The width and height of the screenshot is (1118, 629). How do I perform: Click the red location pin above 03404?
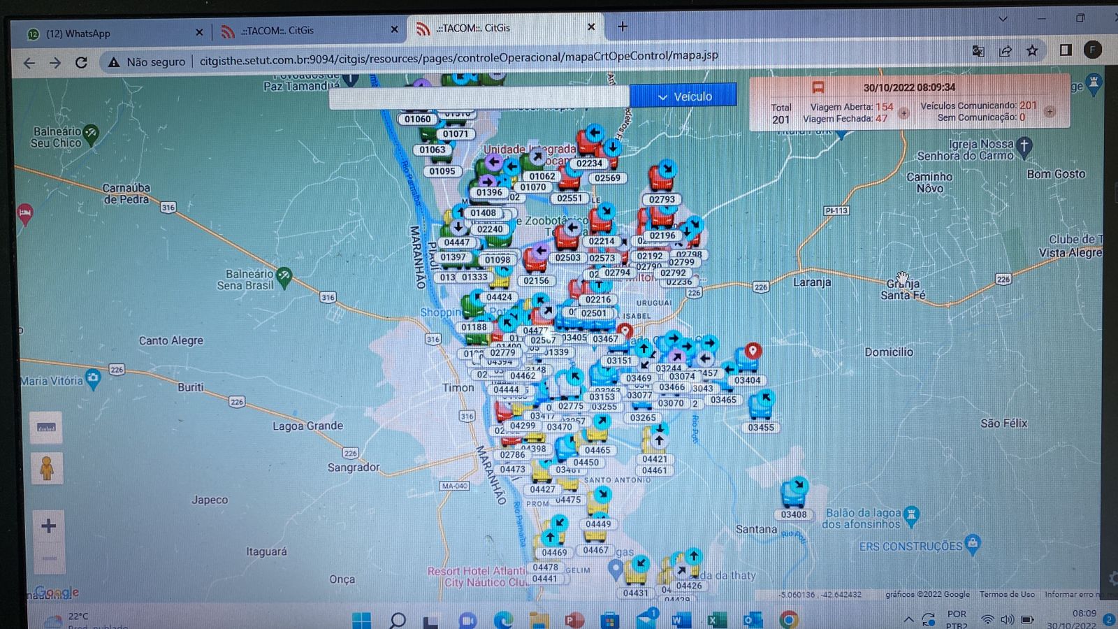point(753,352)
